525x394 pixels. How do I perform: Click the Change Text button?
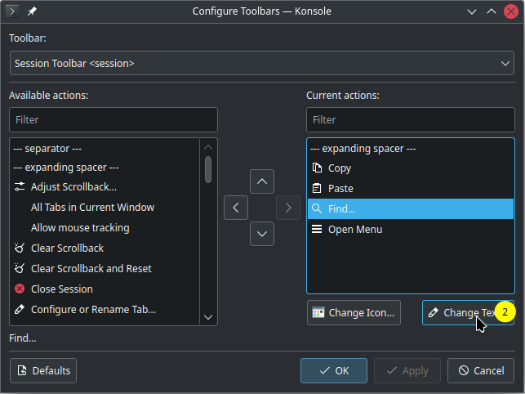click(x=468, y=313)
